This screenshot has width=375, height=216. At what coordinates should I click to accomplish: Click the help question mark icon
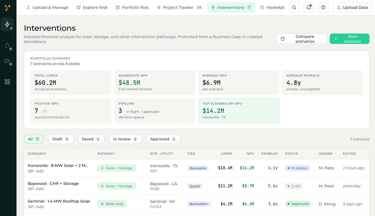point(323,7)
